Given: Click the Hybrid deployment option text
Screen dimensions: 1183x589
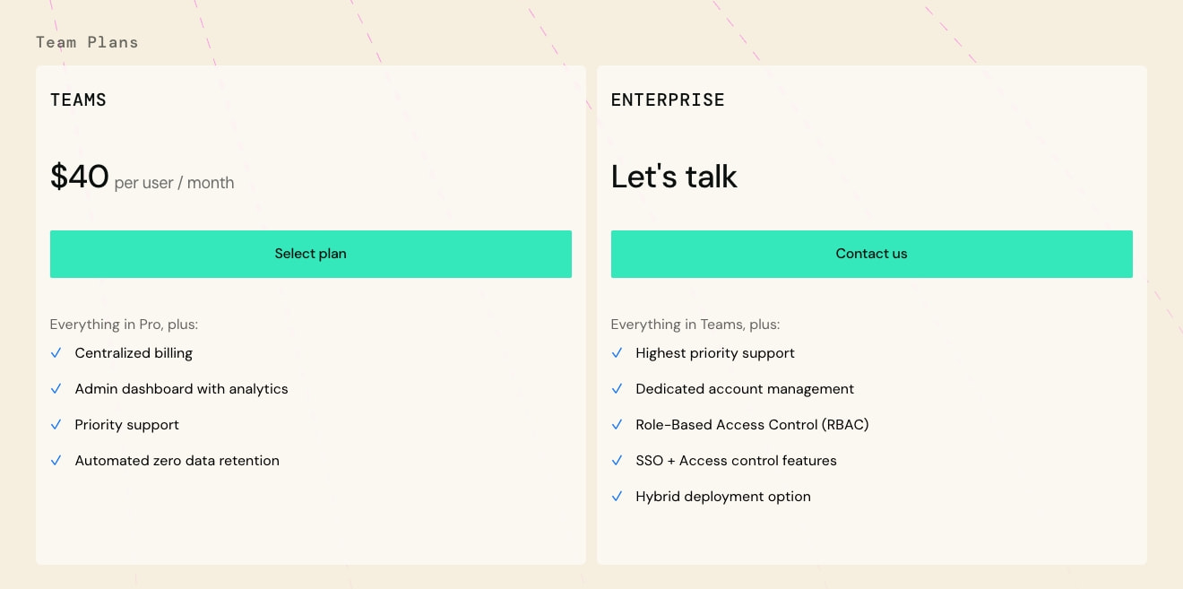Looking at the screenshot, I should (x=723, y=497).
